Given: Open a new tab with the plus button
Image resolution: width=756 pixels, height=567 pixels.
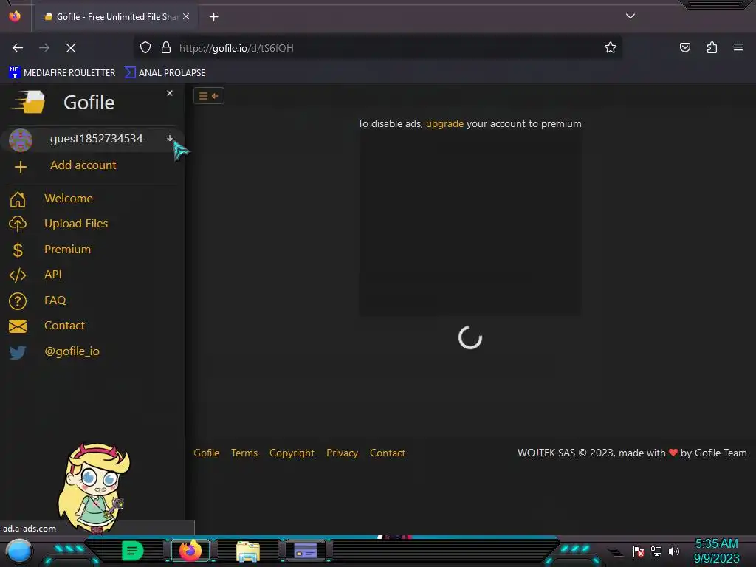Looking at the screenshot, I should (213, 17).
